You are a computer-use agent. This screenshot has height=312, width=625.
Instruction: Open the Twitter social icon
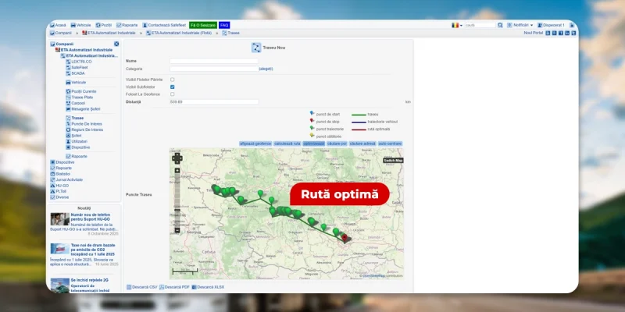(x=573, y=33)
